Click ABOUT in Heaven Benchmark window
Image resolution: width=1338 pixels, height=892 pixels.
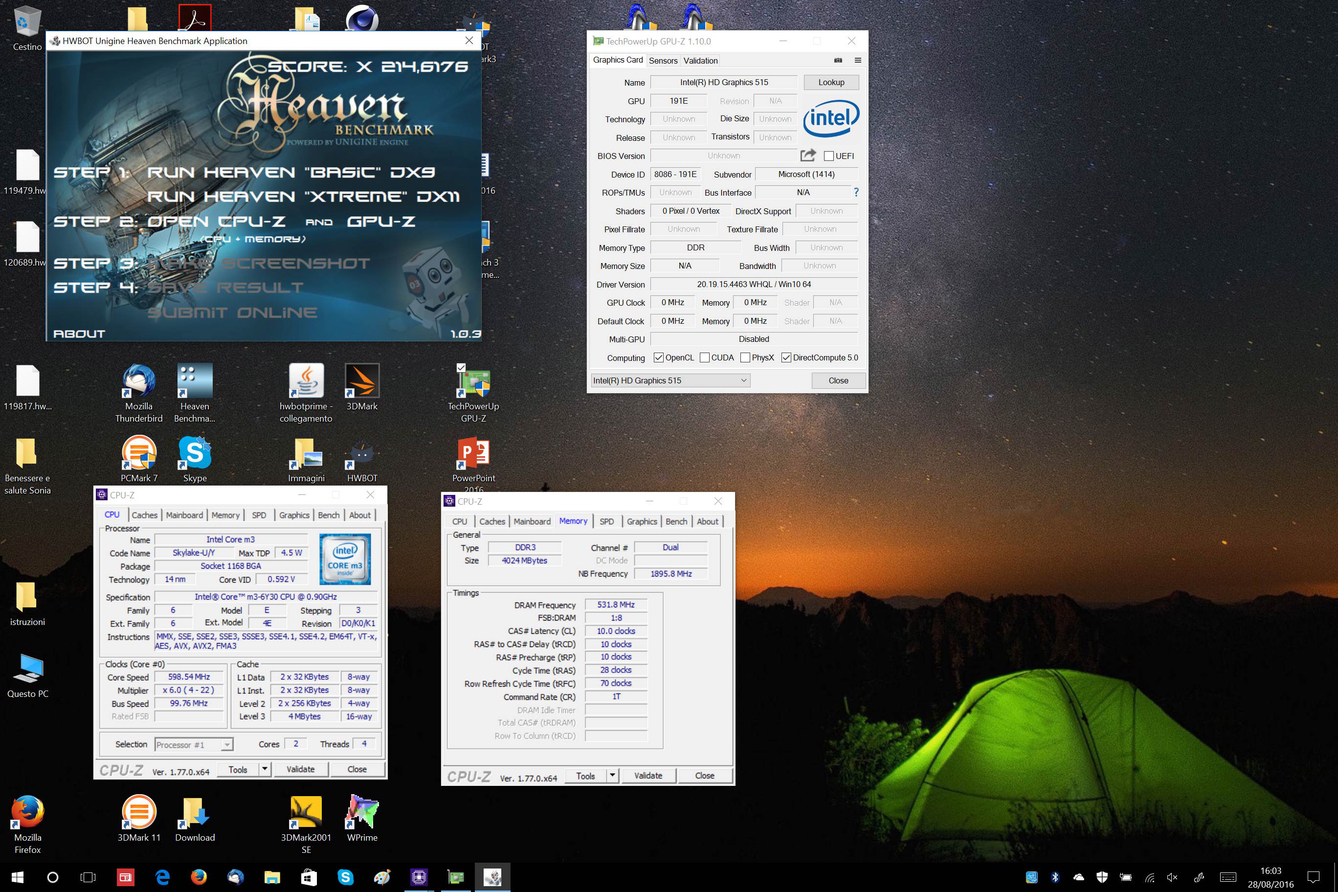tap(79, 334)
